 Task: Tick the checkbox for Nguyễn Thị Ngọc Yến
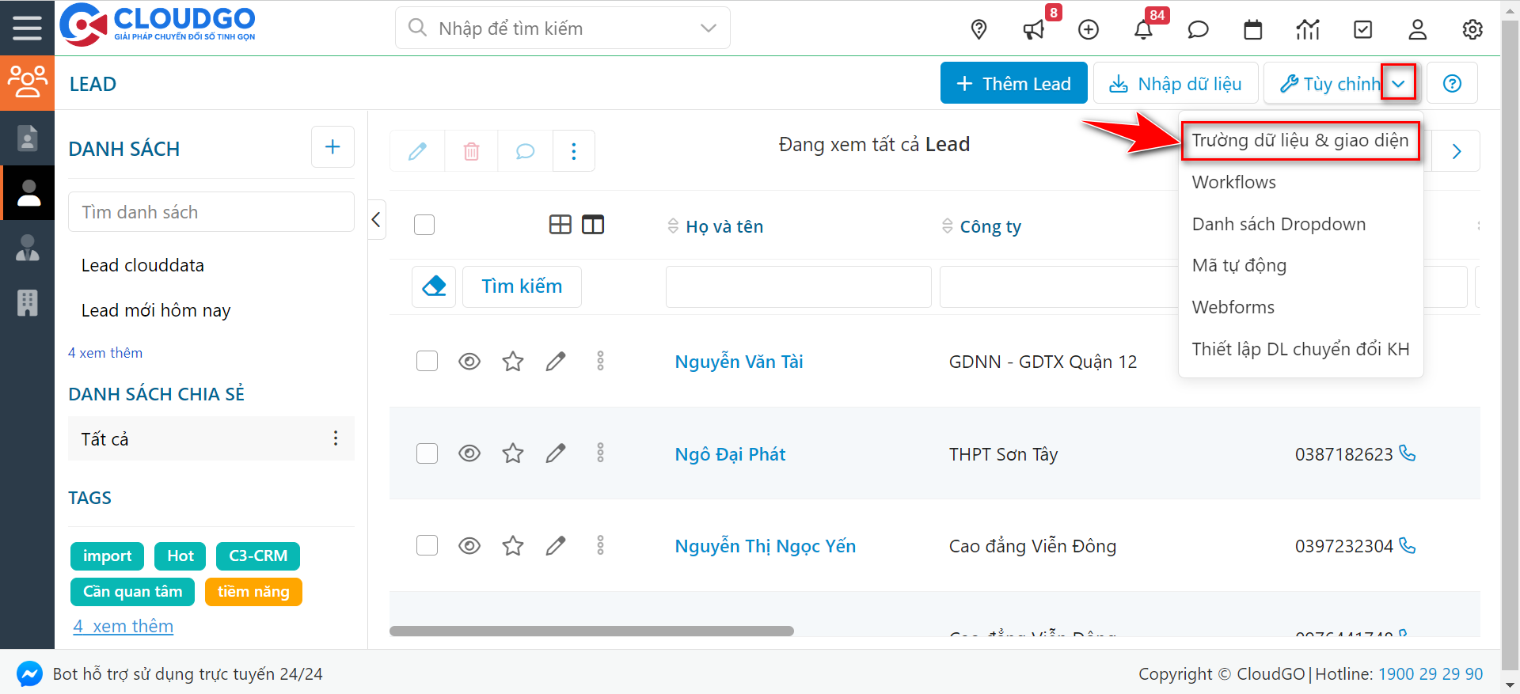(x=427, y=545)
